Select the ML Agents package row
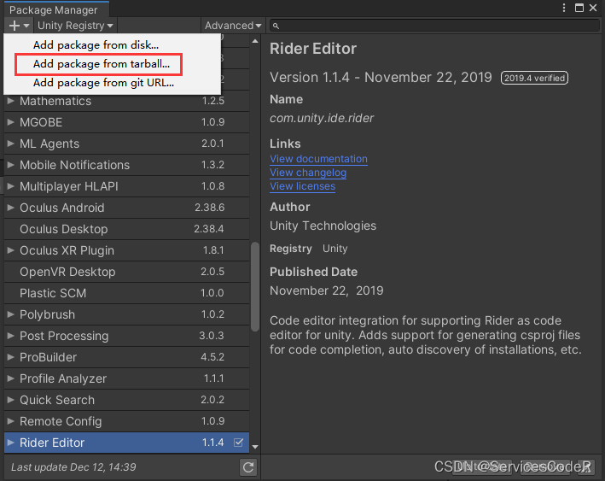The height and width of the screenshot is (481, 605). (126, 144)
